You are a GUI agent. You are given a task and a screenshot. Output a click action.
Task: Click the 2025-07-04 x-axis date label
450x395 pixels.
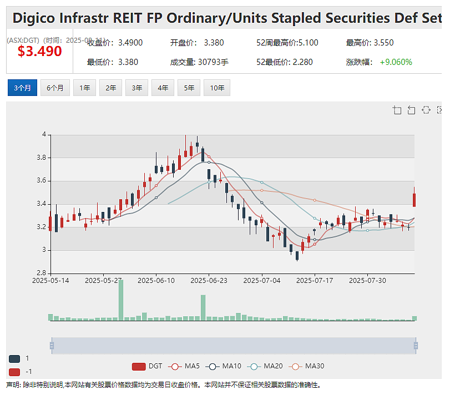(262, 281)
